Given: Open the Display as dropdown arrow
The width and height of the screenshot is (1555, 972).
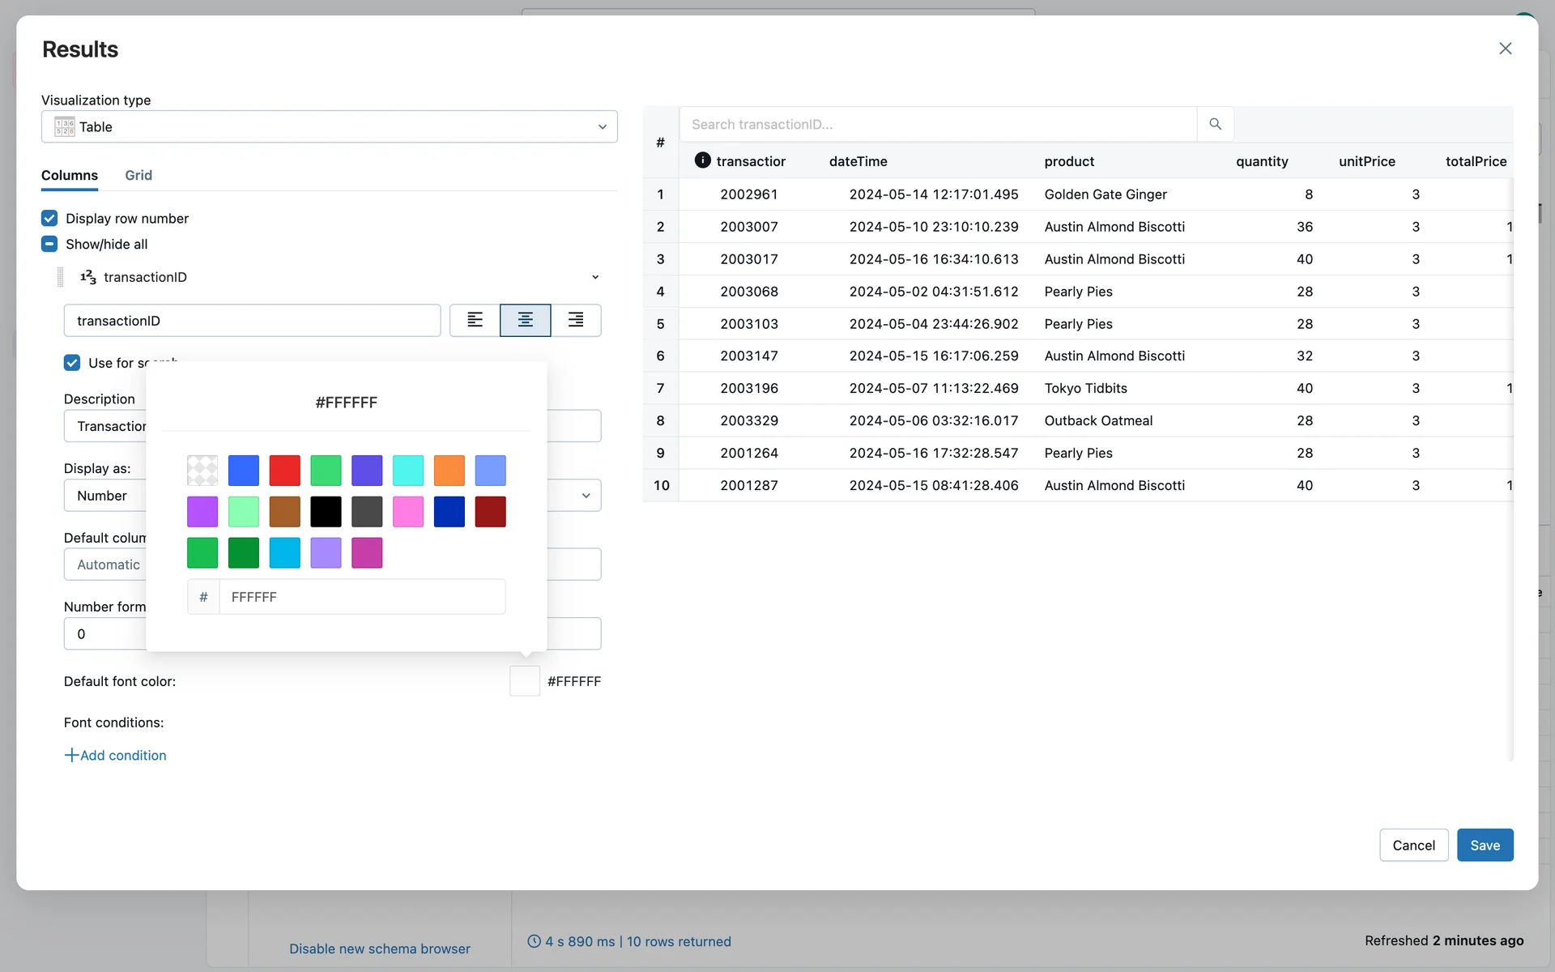Looking at the screenshot, I should [x=586, y=495].
